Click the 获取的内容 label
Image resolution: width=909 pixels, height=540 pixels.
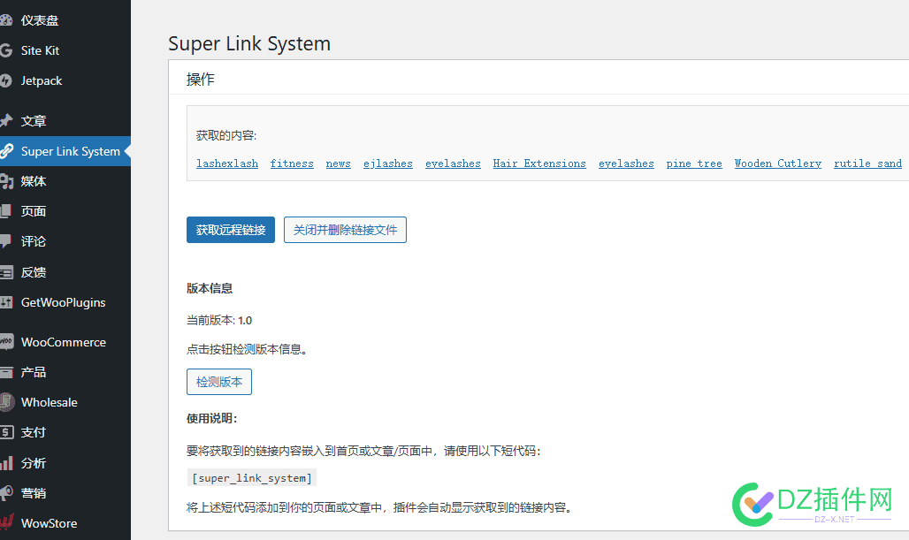pyautogui.click(x=226, y=135)
